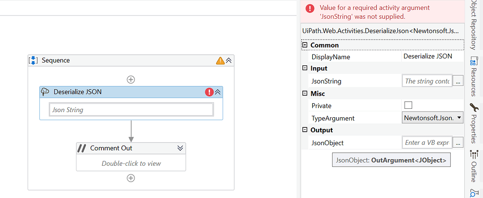Click the red error icon in the message banner

(x=310, y=8)
